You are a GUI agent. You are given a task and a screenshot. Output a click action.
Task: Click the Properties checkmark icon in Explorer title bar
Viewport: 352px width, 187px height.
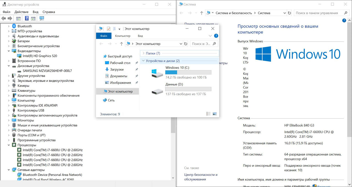coord(108,29)
